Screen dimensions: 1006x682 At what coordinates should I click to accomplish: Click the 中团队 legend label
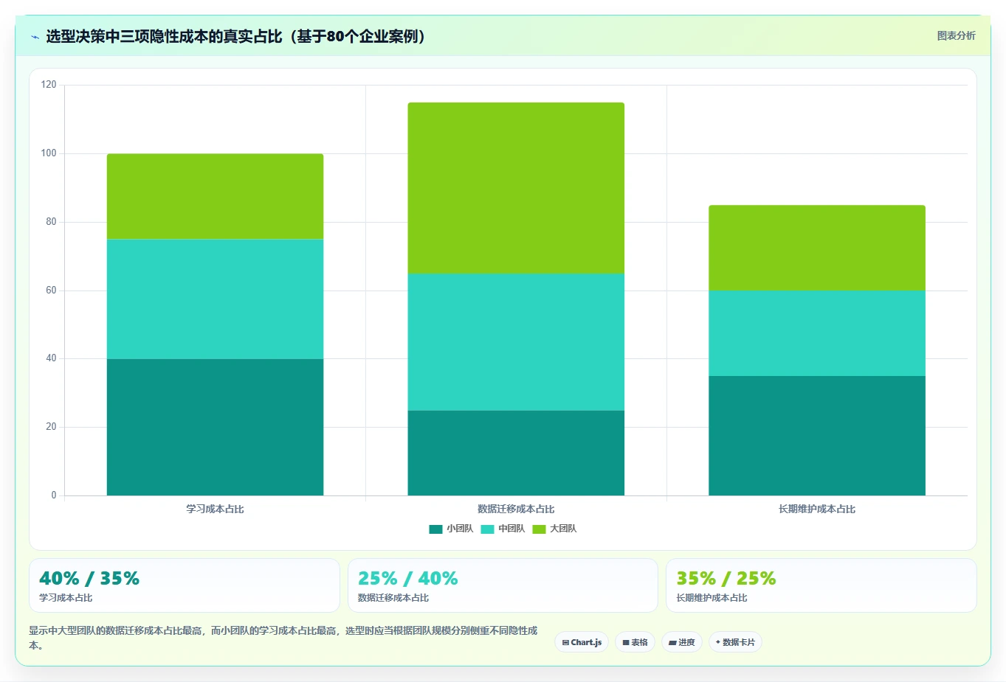[x=511, y=529]
